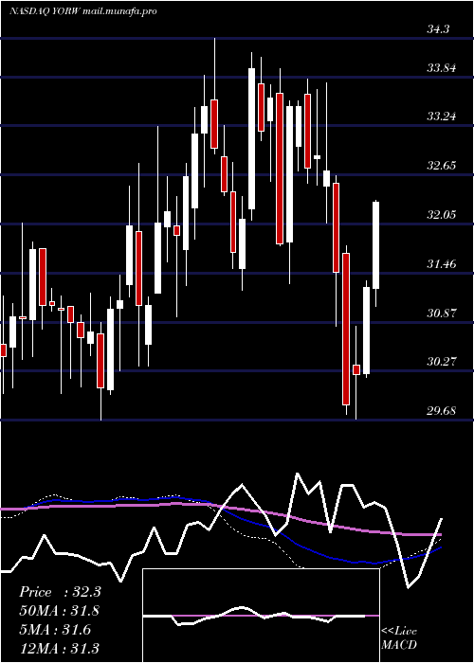Click the 32.05 price axis label

click(442, 215)
